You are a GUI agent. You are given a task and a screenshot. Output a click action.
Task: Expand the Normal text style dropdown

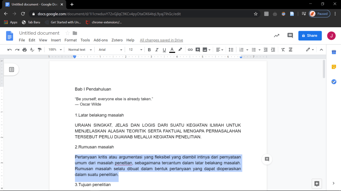tap(79, 50)
